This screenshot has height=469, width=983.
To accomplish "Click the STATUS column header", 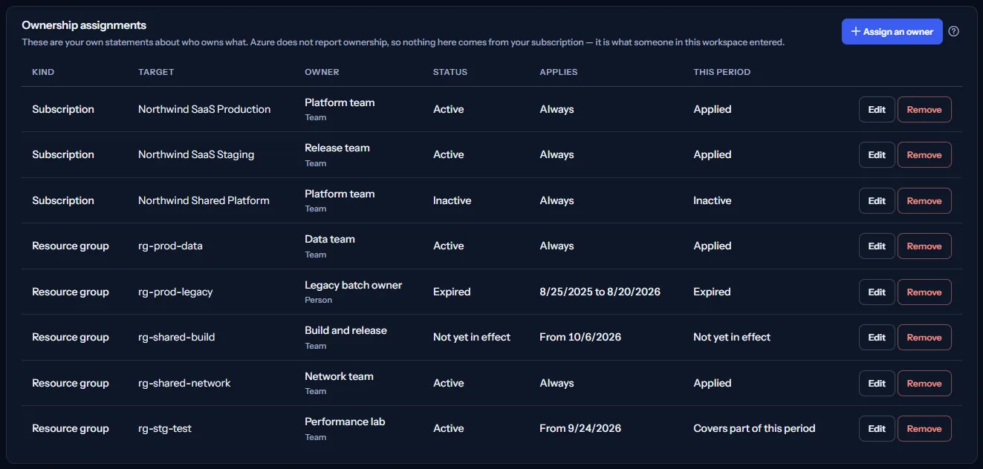I will [x=450, y=72].
